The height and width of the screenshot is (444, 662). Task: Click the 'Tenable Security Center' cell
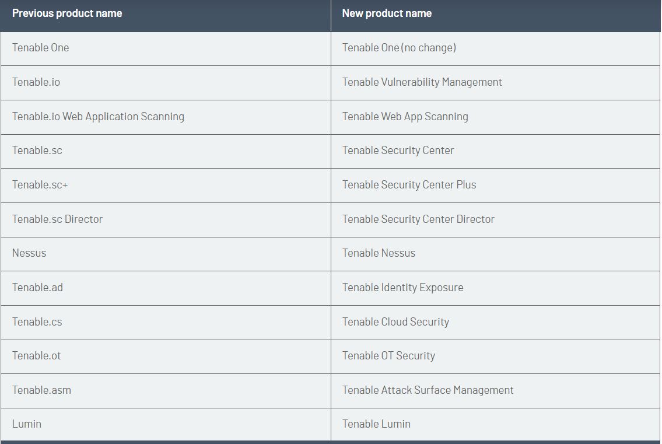tap(496, 152)
